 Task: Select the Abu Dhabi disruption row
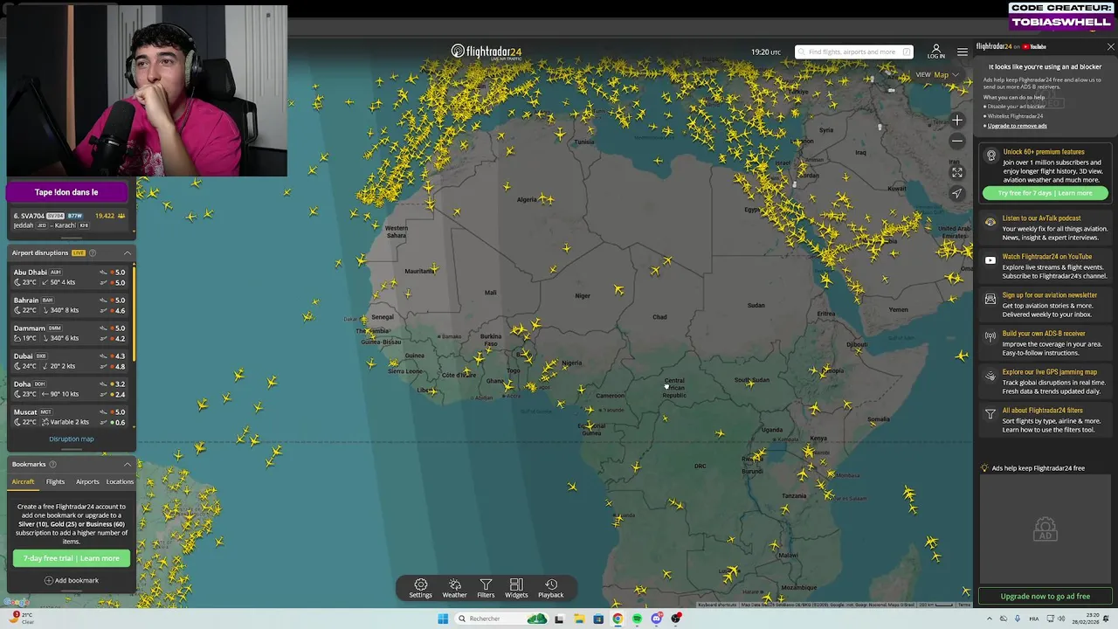(69, 278)
